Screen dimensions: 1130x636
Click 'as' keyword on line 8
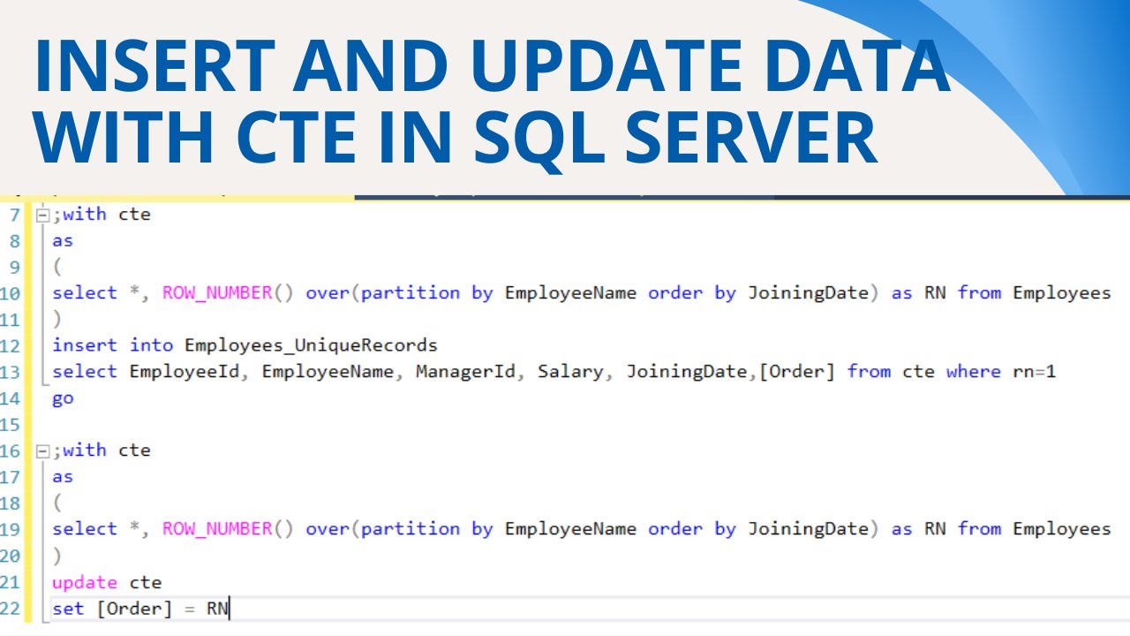click(63, 241)
